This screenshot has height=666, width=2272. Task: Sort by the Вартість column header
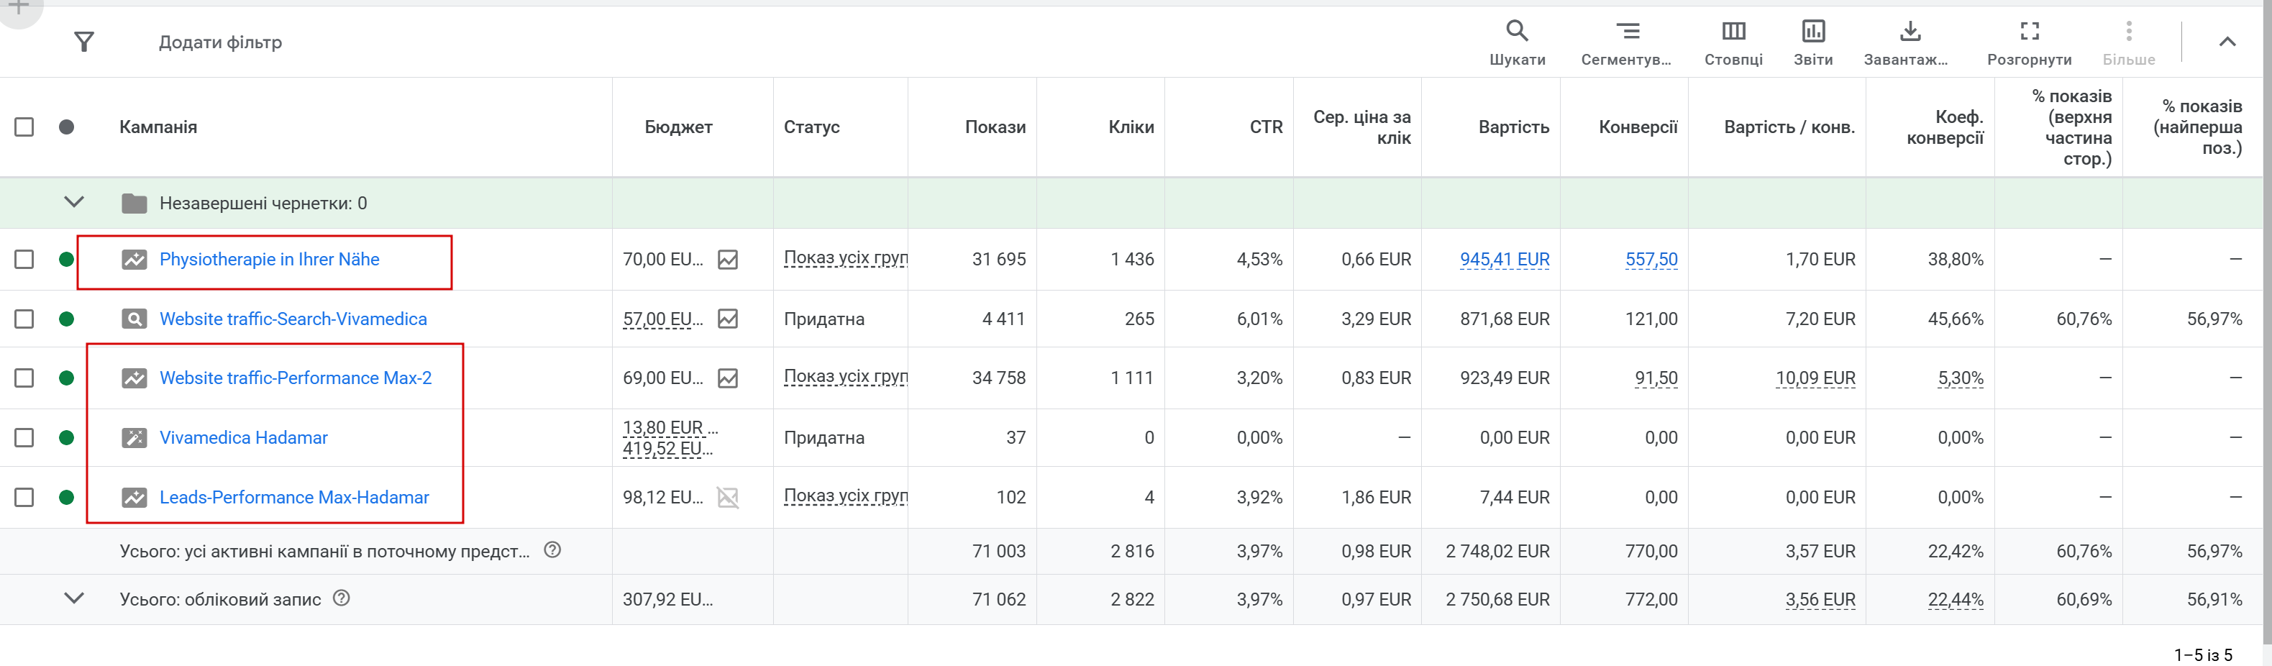coord(1513,127)
